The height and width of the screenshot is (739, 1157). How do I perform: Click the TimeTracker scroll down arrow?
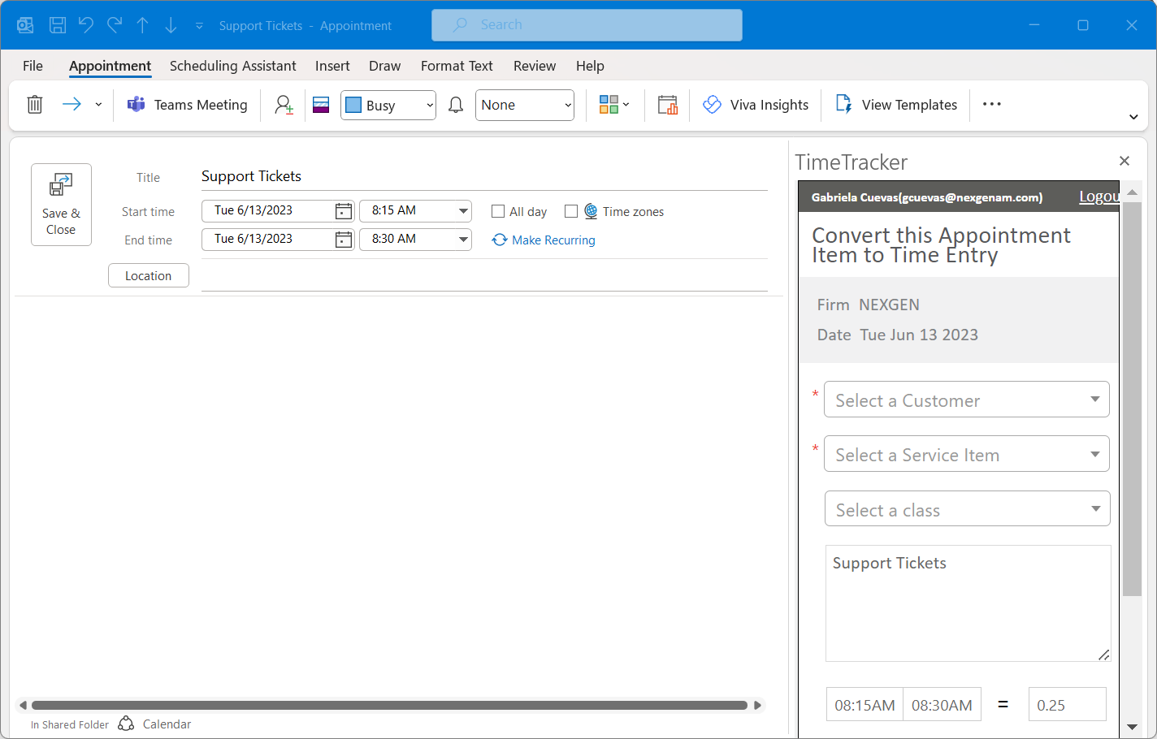pos(1133,727)
